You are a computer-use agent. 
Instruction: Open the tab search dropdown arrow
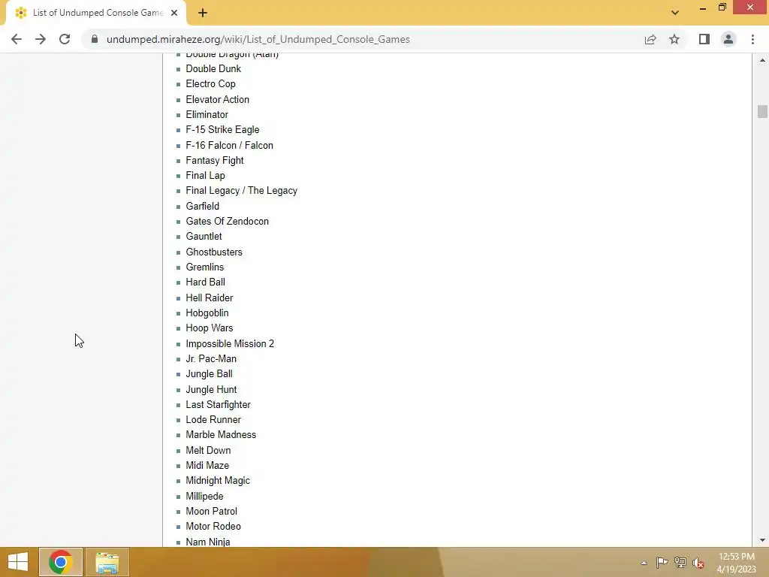(675, 13)
